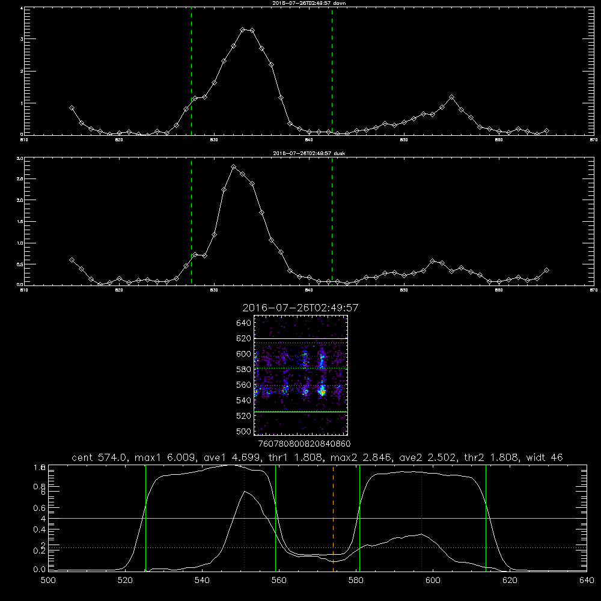Click heatmap y-axis label 640
This screenshot has height=601, width=601.
coord(244,323)
